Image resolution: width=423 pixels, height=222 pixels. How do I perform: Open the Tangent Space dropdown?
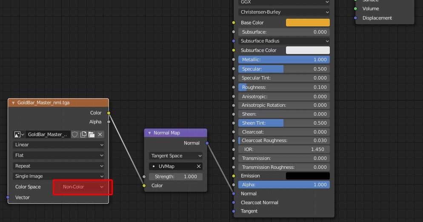click(176, 156)
